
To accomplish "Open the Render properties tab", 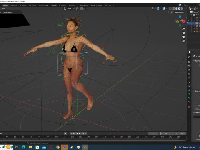I will click(189, 62).
